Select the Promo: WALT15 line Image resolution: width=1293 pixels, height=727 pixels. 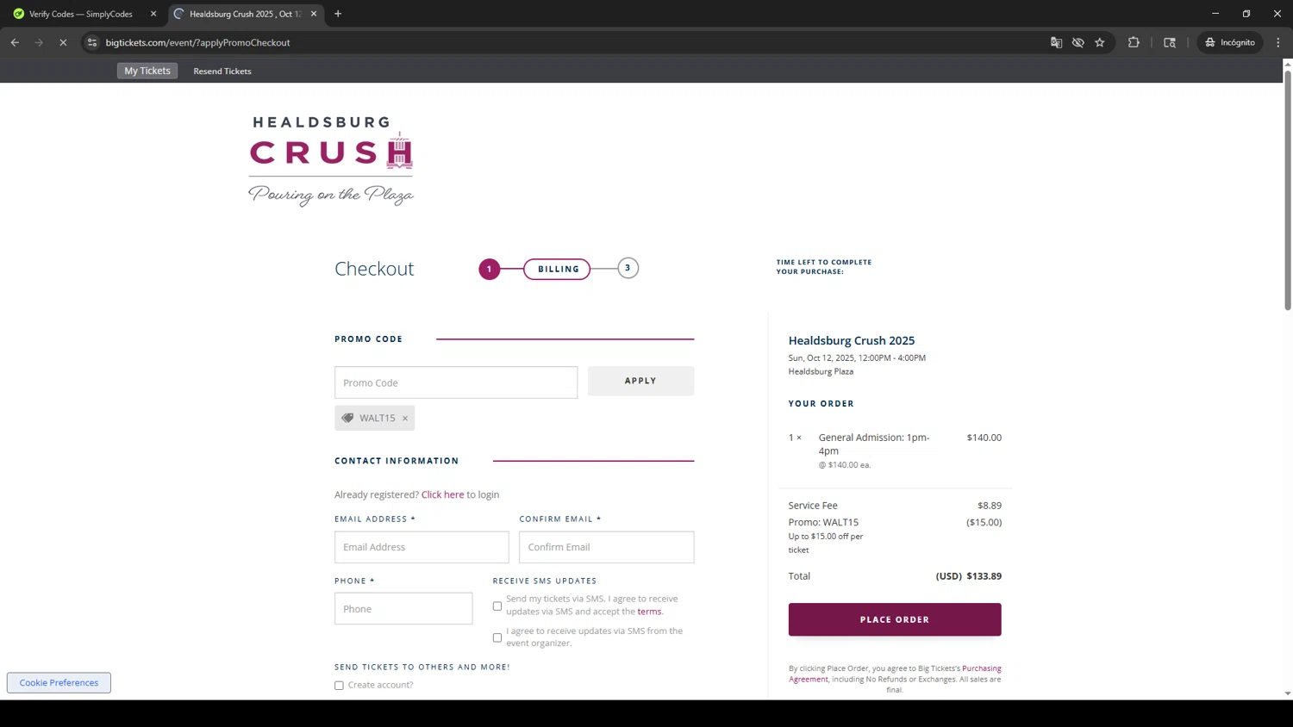point(823,522)
